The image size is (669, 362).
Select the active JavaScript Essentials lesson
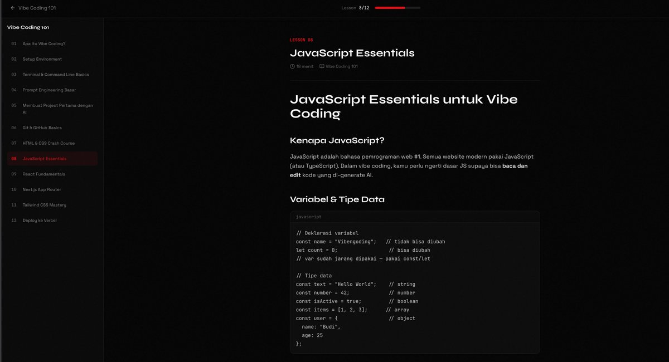(x=52, y=159)
